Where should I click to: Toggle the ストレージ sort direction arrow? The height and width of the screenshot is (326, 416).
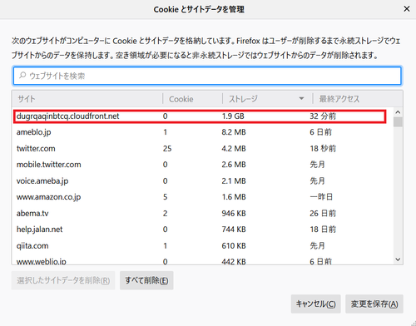(x=301, y=99)
